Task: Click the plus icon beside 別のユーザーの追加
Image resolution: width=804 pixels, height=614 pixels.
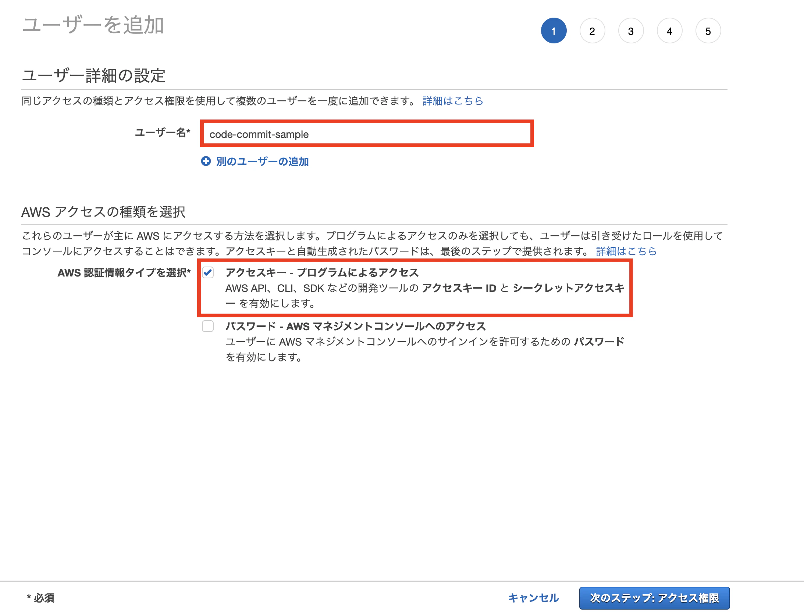Action: [206, 161]
